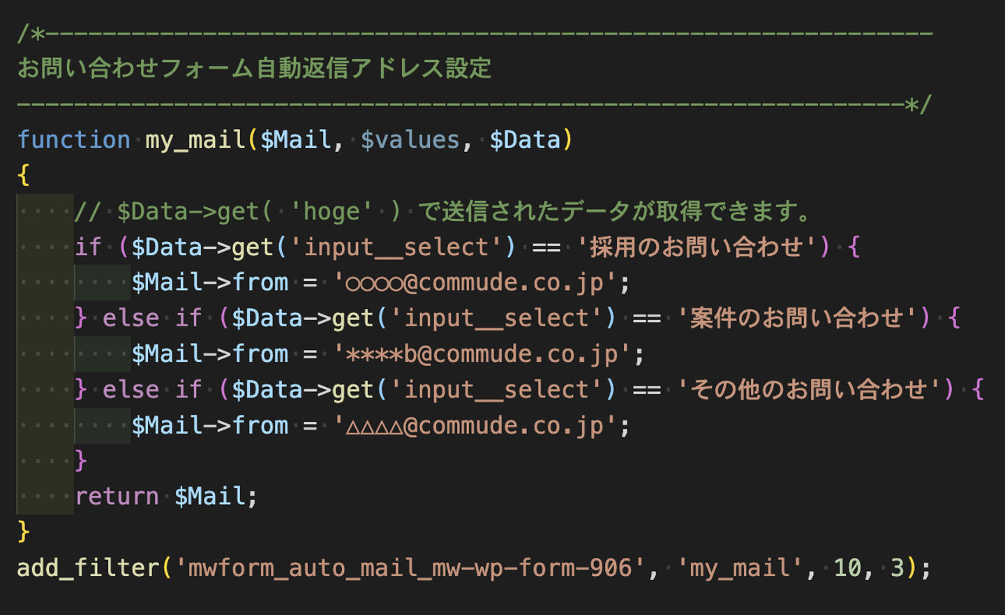Click the my_mail name in the function declaration
The width and height of the screenshot is (1005, 615).
(x=195, y=139)
